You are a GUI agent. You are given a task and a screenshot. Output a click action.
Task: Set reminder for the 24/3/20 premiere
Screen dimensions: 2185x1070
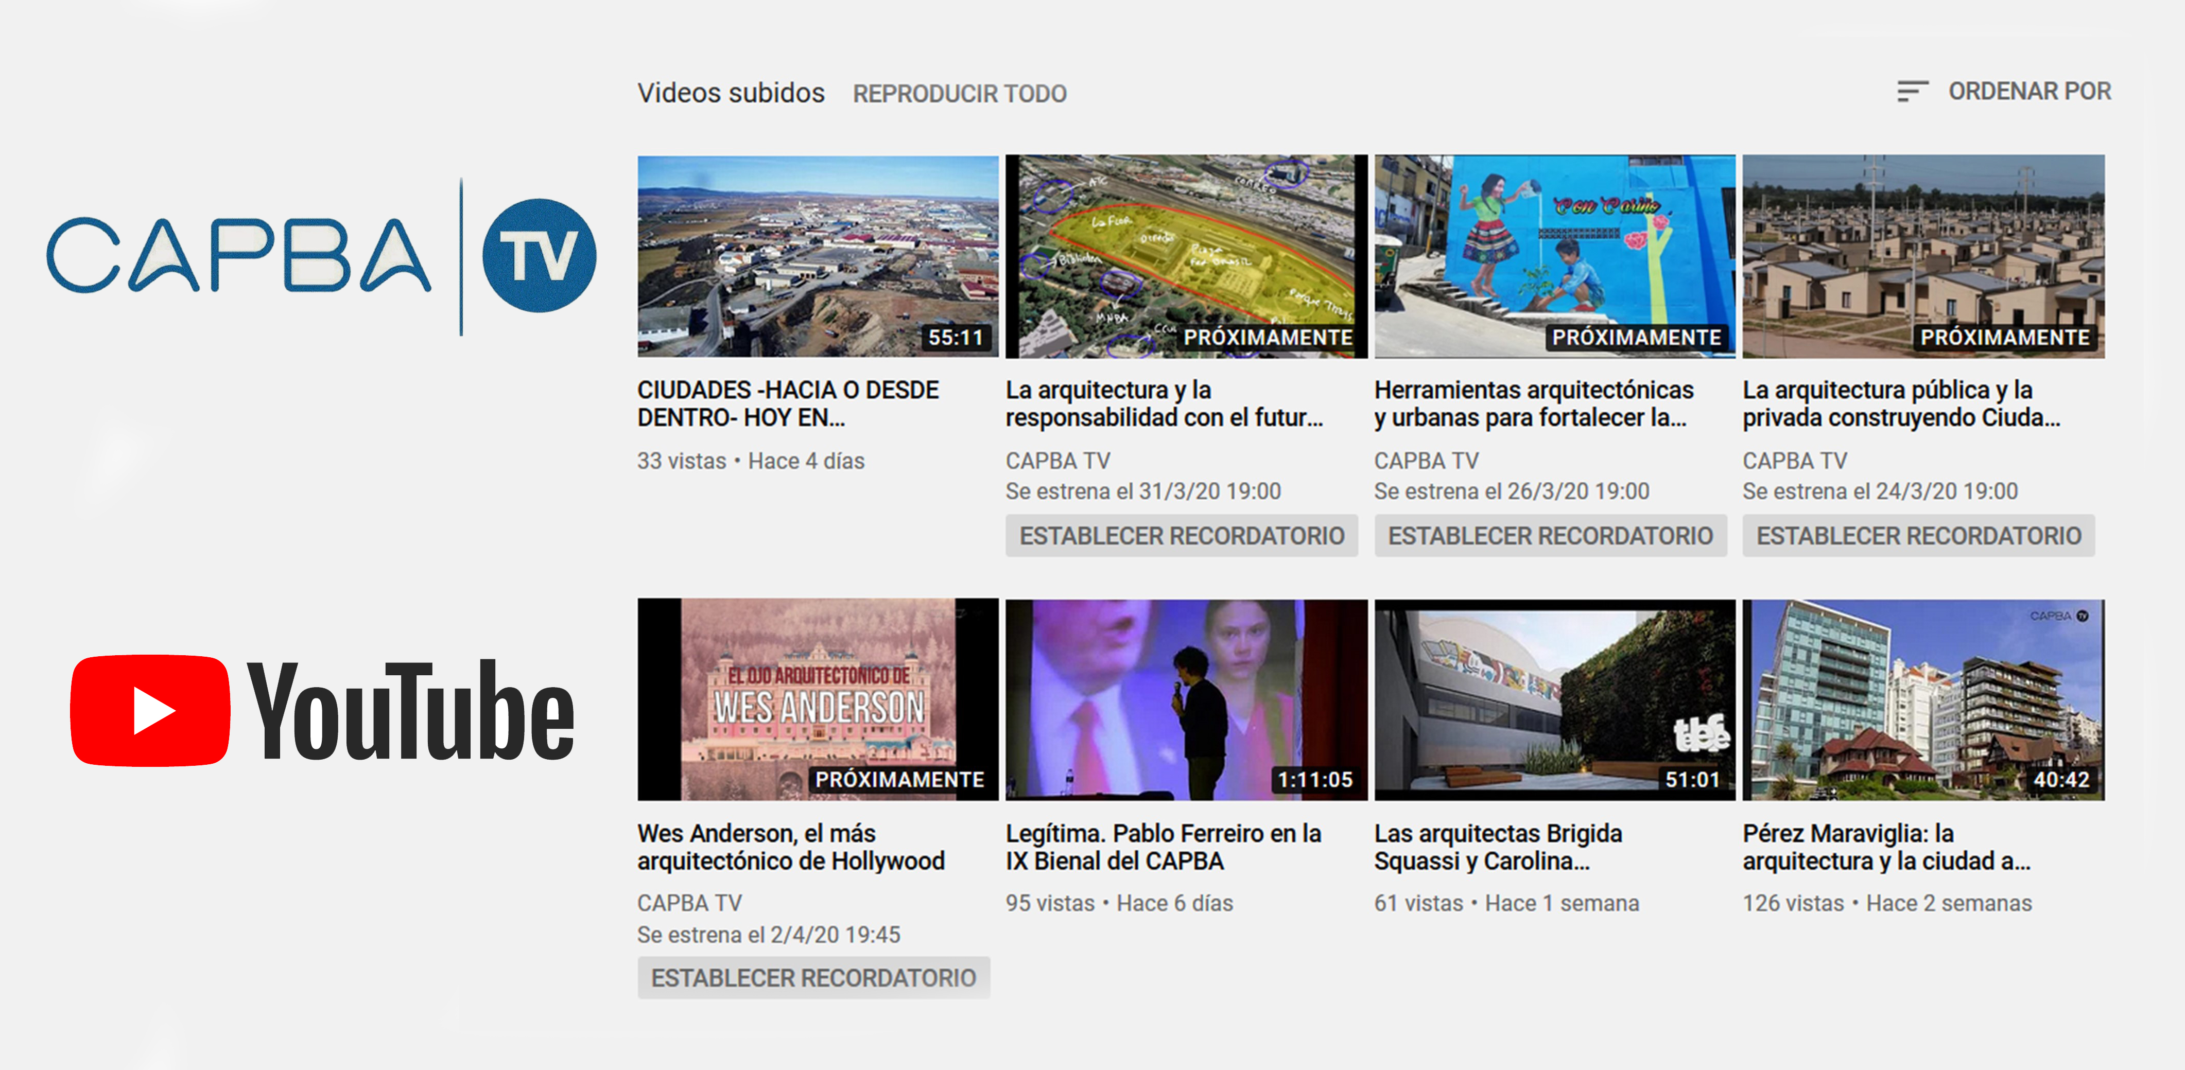point(1919,536)
